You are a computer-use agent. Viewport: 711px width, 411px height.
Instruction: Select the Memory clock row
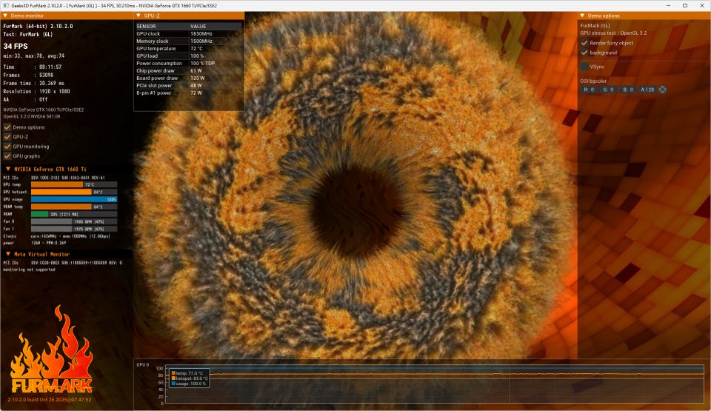pyautogui.click(x=188, y=41)
